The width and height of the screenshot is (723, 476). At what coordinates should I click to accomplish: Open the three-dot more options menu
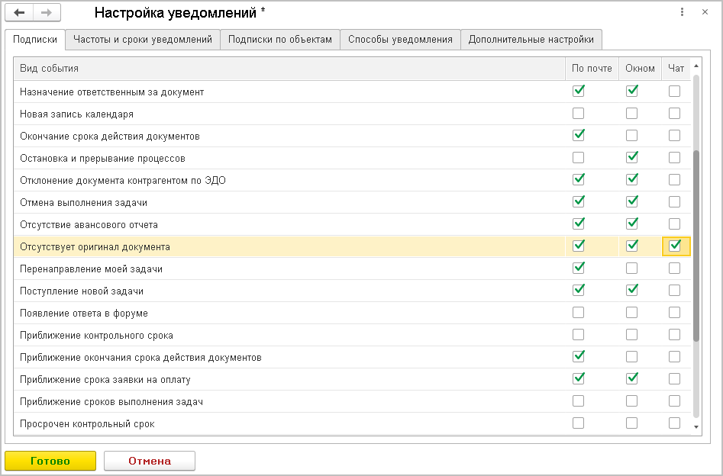(681, 12)
